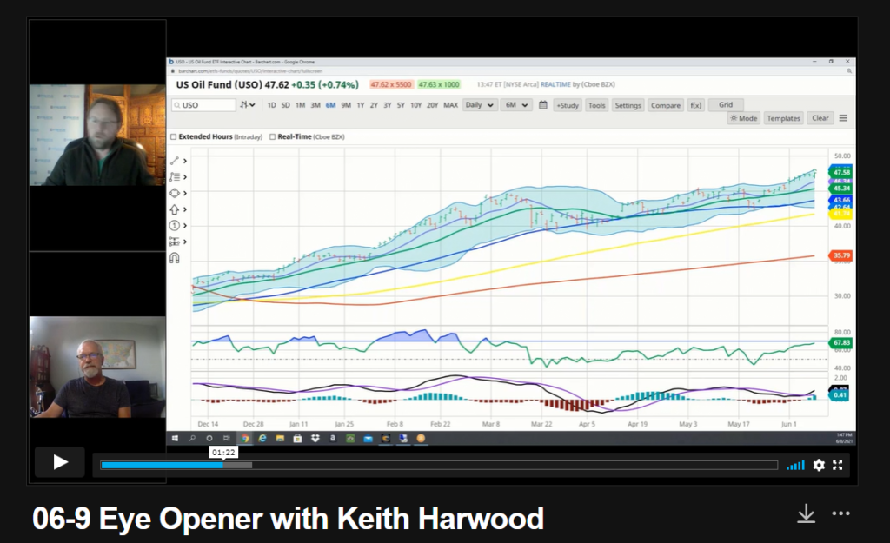890x543 pixels.
Task: Open the Dropbox taskbar icon
Action: click(x=315, y=438)
